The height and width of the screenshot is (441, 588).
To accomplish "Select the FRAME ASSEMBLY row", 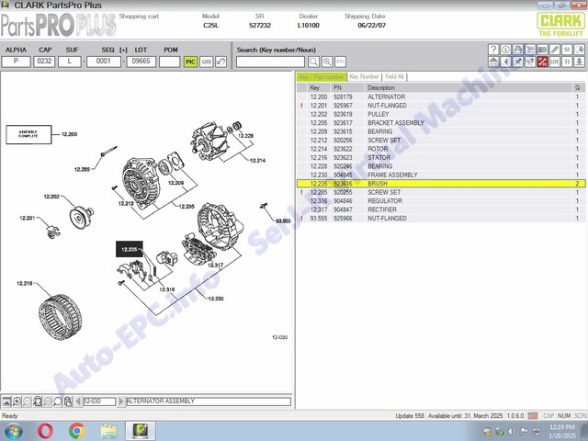I will pyautogui.click(x=441, y=175).
